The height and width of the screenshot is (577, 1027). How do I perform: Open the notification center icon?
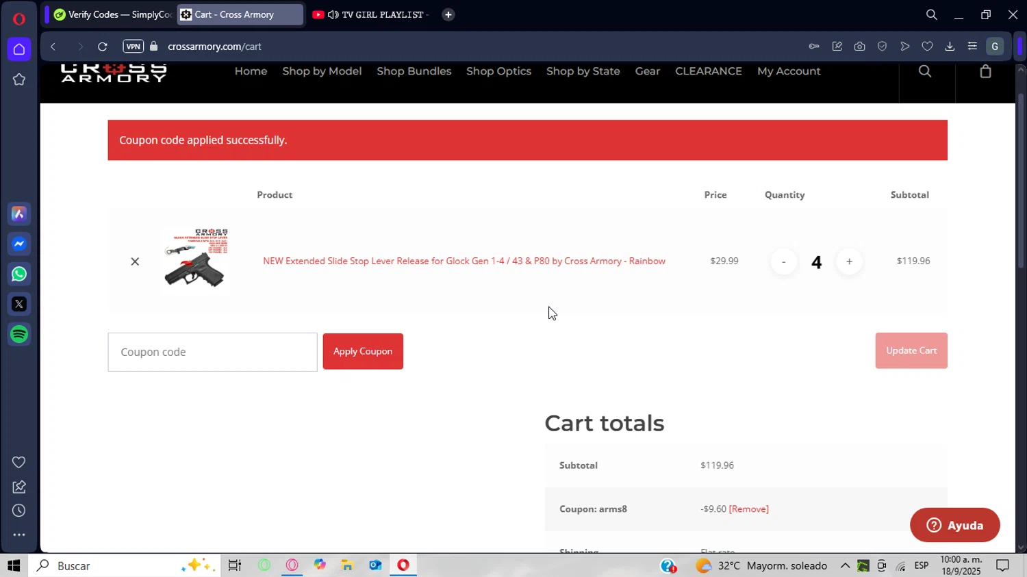tap(1002, 565)
